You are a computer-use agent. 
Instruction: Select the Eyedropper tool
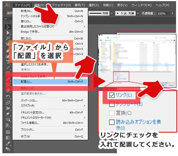coord(8,144)
